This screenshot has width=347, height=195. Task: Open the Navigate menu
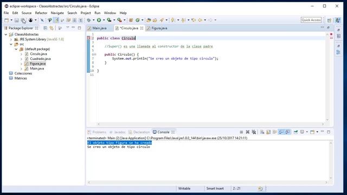click(57, 13)
